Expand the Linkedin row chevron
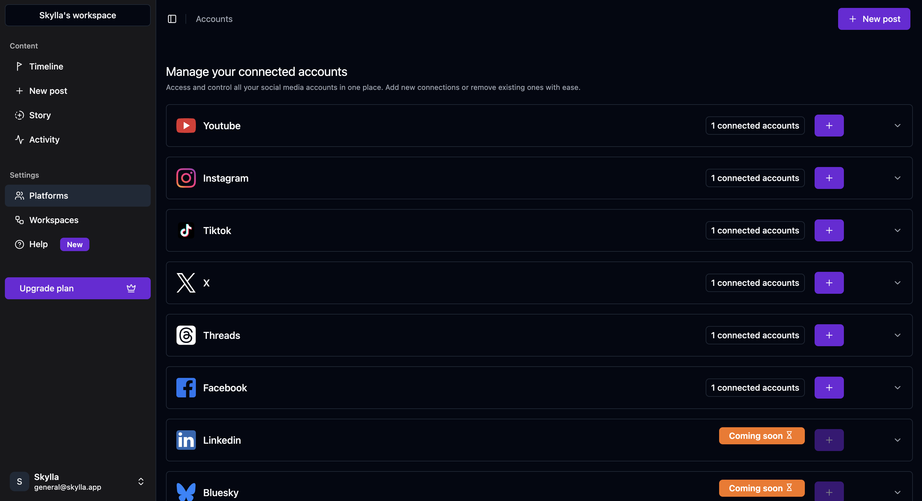 (897, 440)
